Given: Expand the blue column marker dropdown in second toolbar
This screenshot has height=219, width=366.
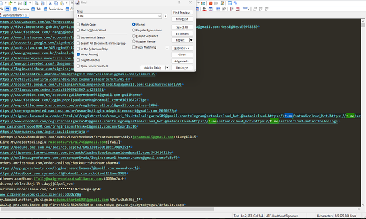Looking at the screenshot, I should pos(248,9).
